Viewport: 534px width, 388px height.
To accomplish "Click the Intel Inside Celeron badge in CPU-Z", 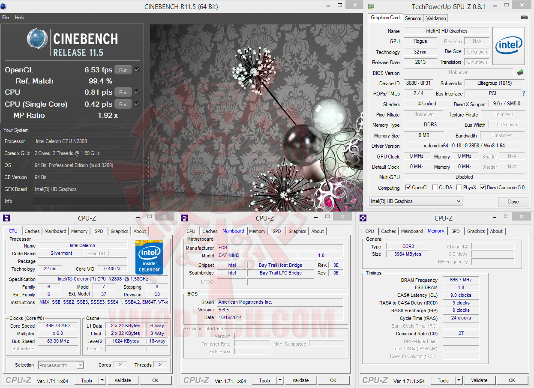I will tap(149, 257).
